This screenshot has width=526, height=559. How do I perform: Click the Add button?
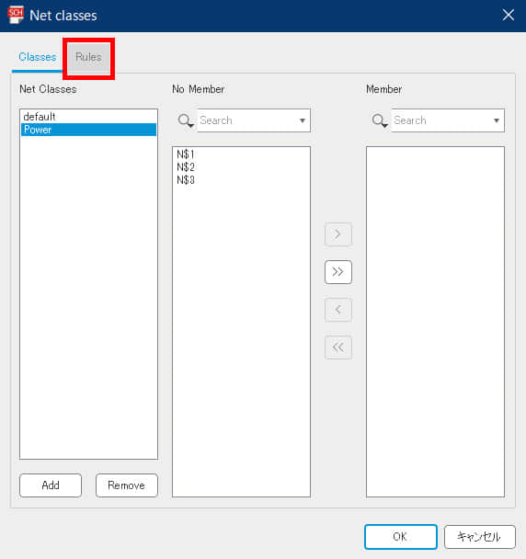tap(51, 485)
